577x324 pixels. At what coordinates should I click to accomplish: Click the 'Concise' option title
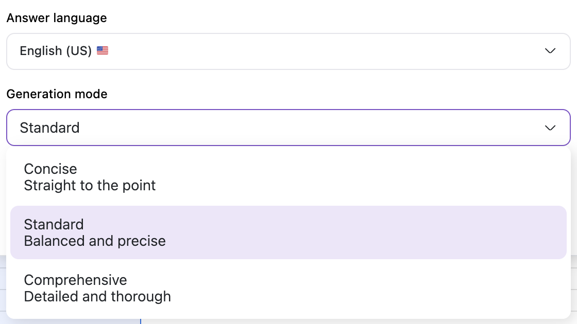pyautogui.click(x=50, y=169)
